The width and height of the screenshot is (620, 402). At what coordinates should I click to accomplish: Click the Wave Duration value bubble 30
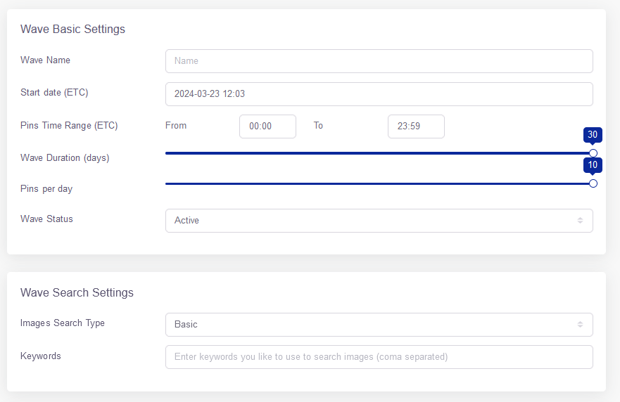593,135
